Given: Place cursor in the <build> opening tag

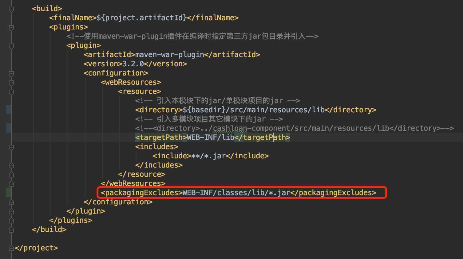Looking at the screenshot, I should tap(47, 9).
